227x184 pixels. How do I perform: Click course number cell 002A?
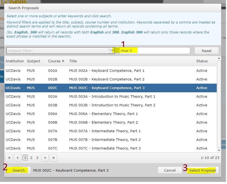click(53, 71)
